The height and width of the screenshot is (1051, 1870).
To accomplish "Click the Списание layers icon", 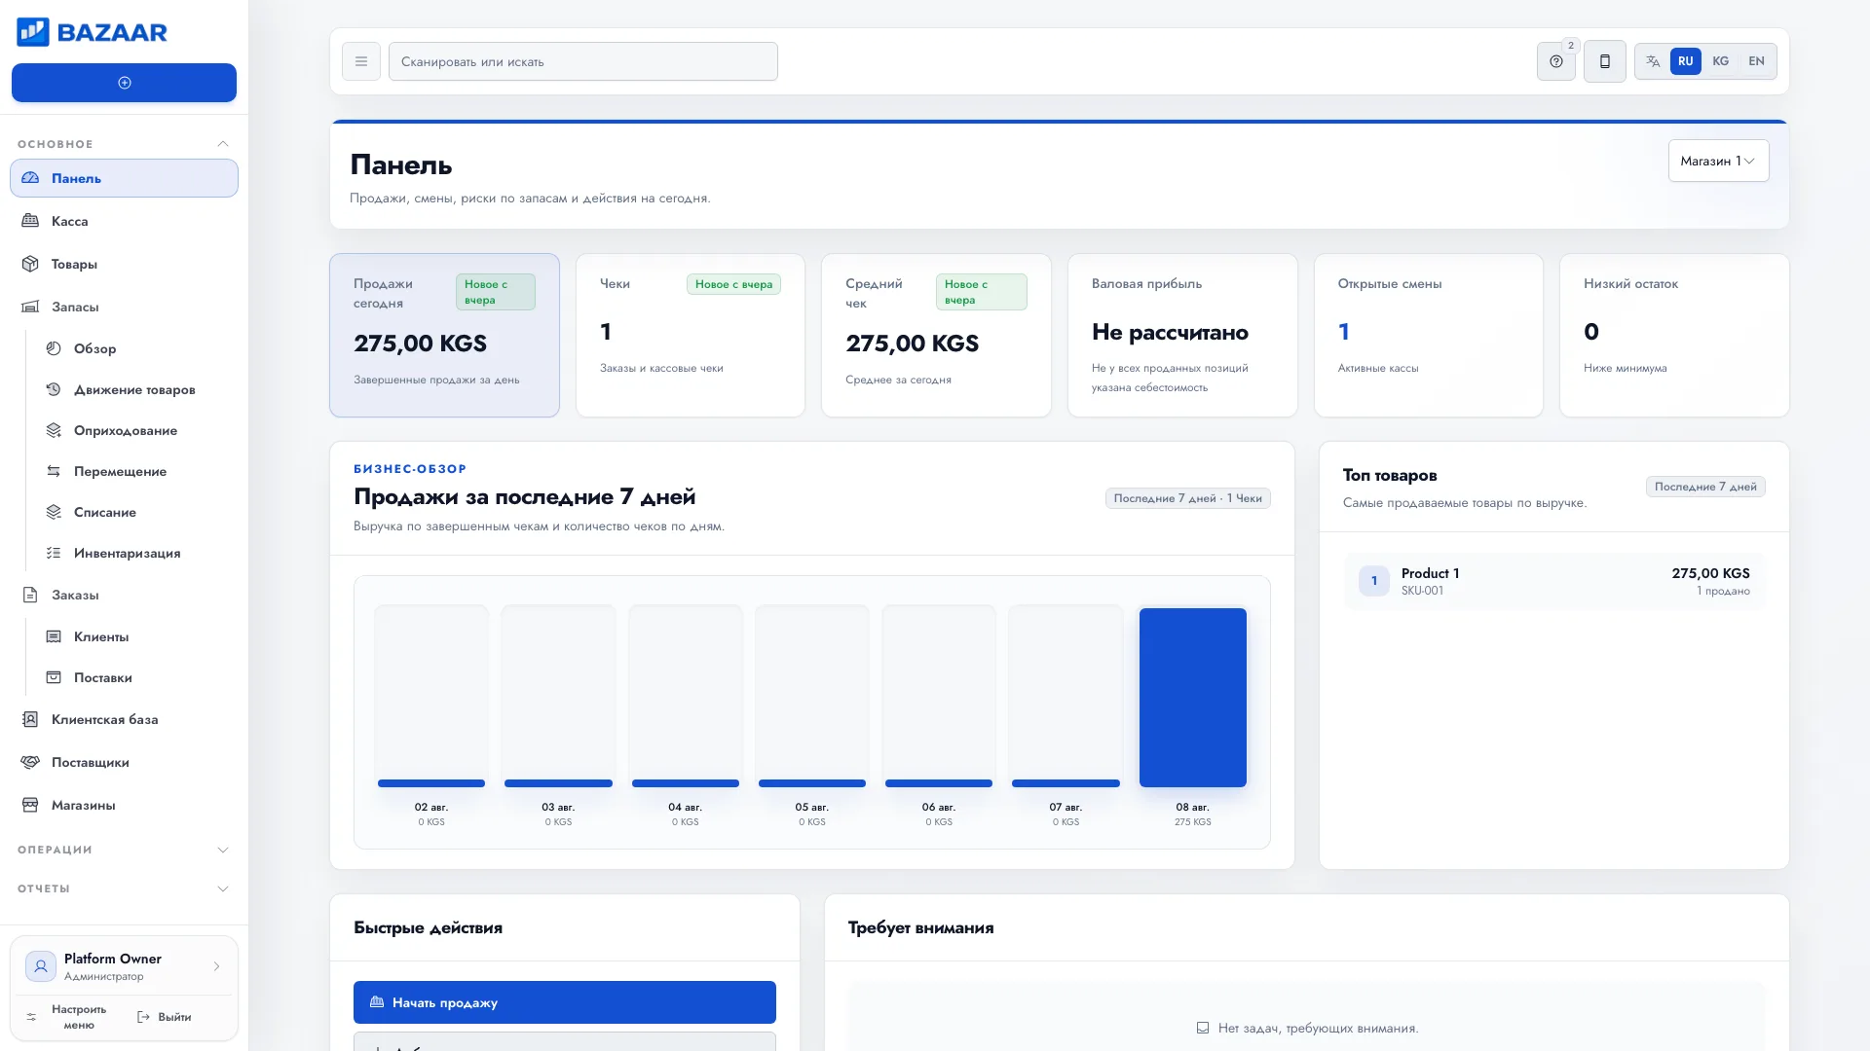I will click(x=54, y=512).
